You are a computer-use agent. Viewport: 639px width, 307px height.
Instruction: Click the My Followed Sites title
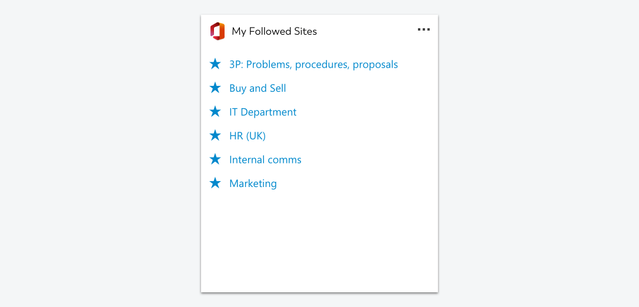coord(275,31)
